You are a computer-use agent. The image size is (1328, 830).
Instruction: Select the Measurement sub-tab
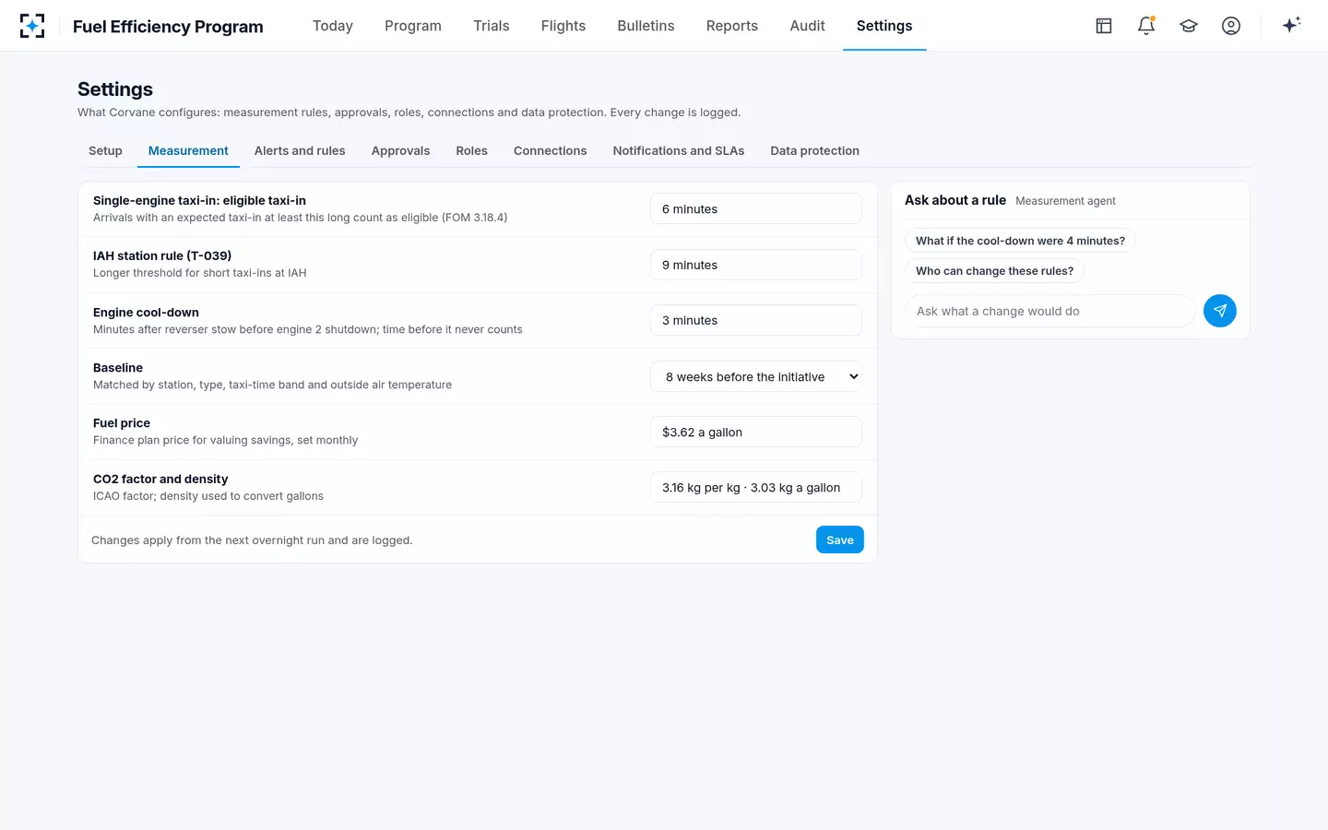pos(188,150)
